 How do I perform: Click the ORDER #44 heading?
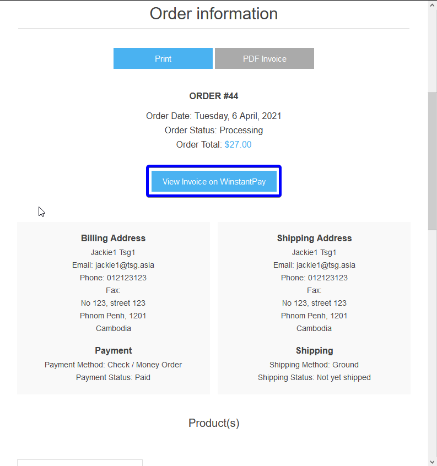coord(214,96)
